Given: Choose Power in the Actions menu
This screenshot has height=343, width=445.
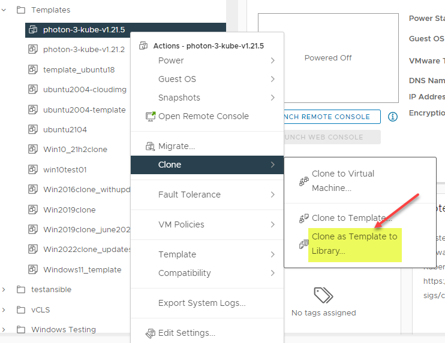Looking at the screenshot, I should coord(207,60).
